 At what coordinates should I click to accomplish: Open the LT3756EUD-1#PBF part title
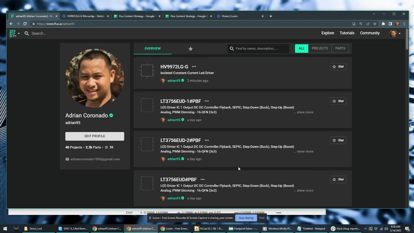point(180,101)
